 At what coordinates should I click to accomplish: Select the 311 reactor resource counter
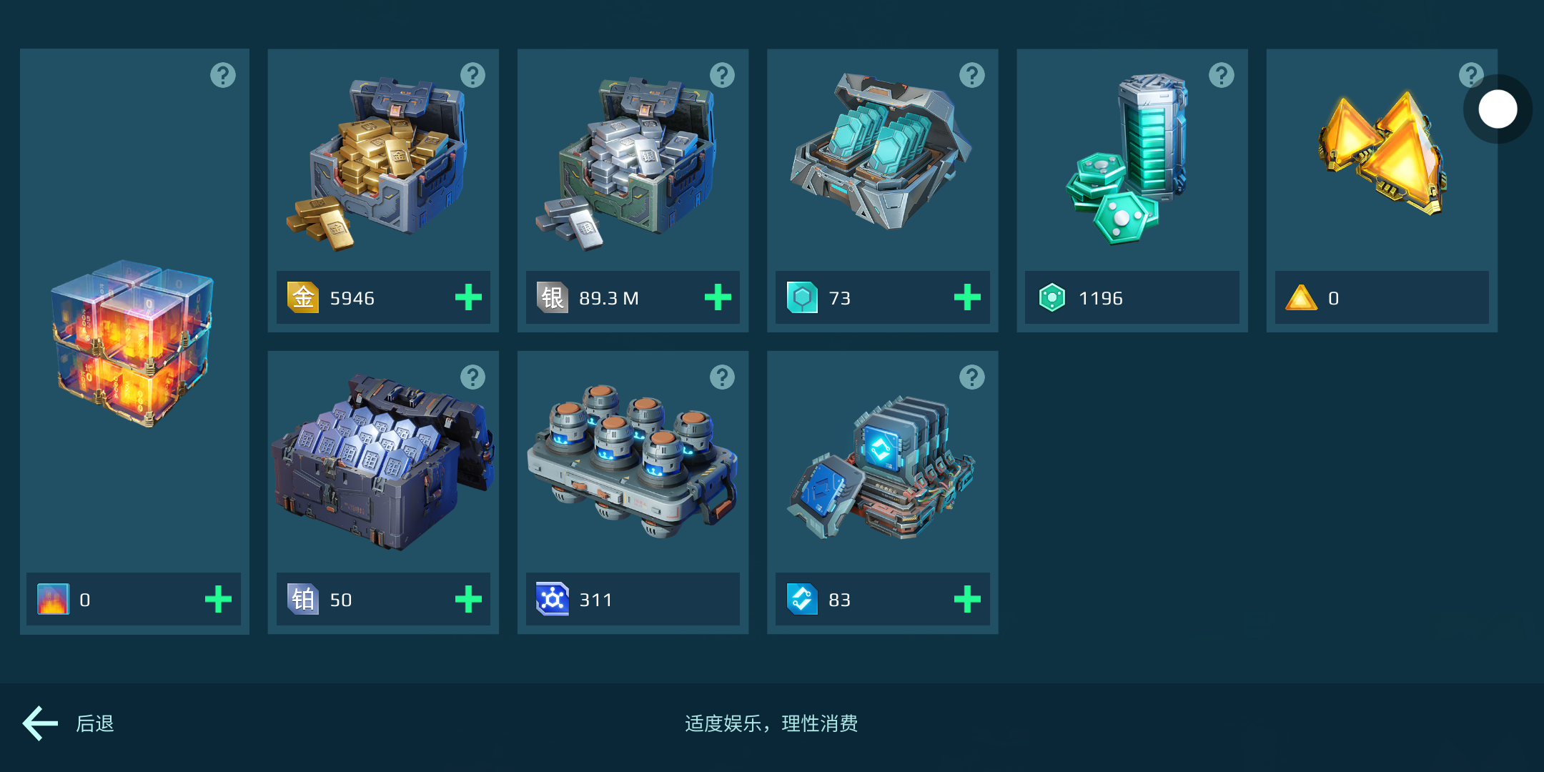tap(633, 599)
